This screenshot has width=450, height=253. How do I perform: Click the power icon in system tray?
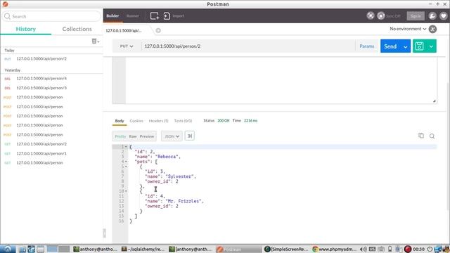click(430, 249)
